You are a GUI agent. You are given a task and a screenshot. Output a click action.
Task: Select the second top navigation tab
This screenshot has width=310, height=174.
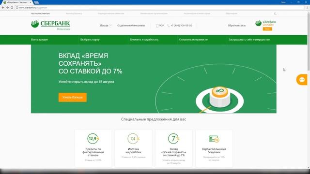[74, 14]
